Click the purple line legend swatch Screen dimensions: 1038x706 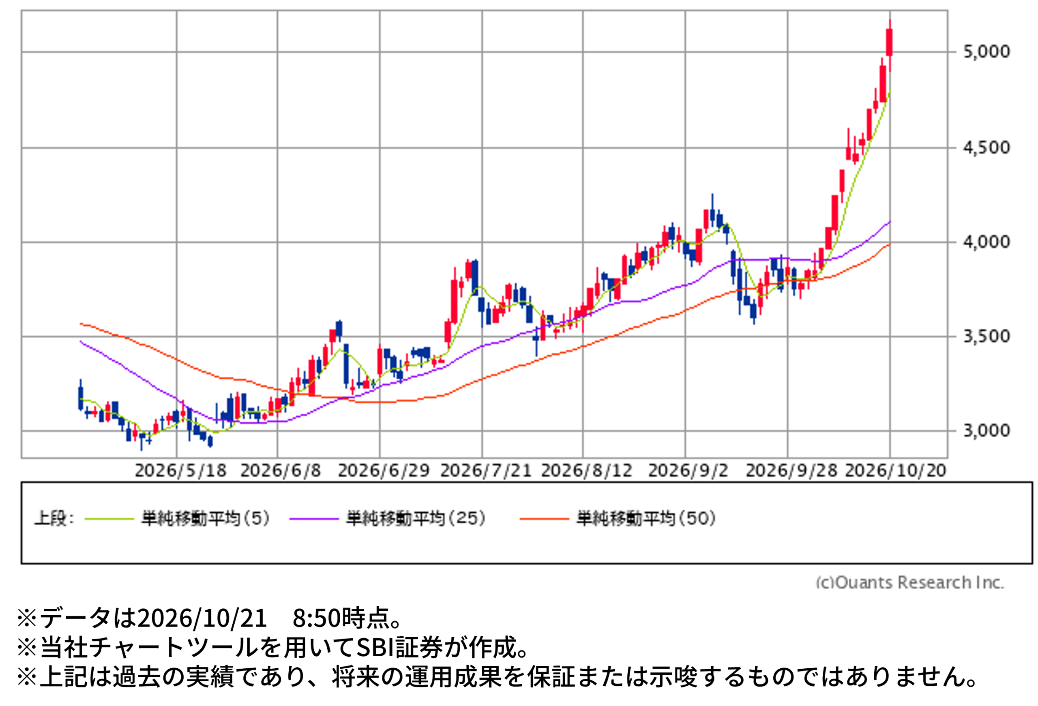tap(314, 519)
